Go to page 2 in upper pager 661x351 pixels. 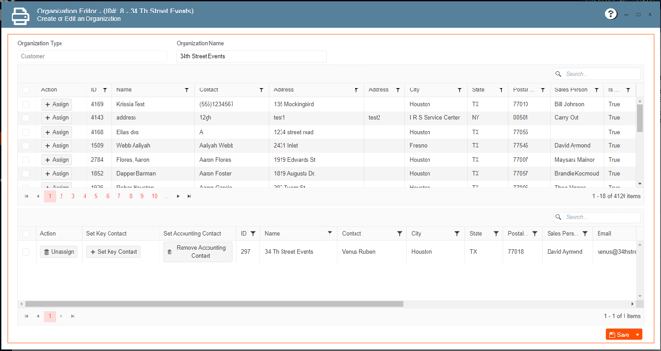pos(61,196)
